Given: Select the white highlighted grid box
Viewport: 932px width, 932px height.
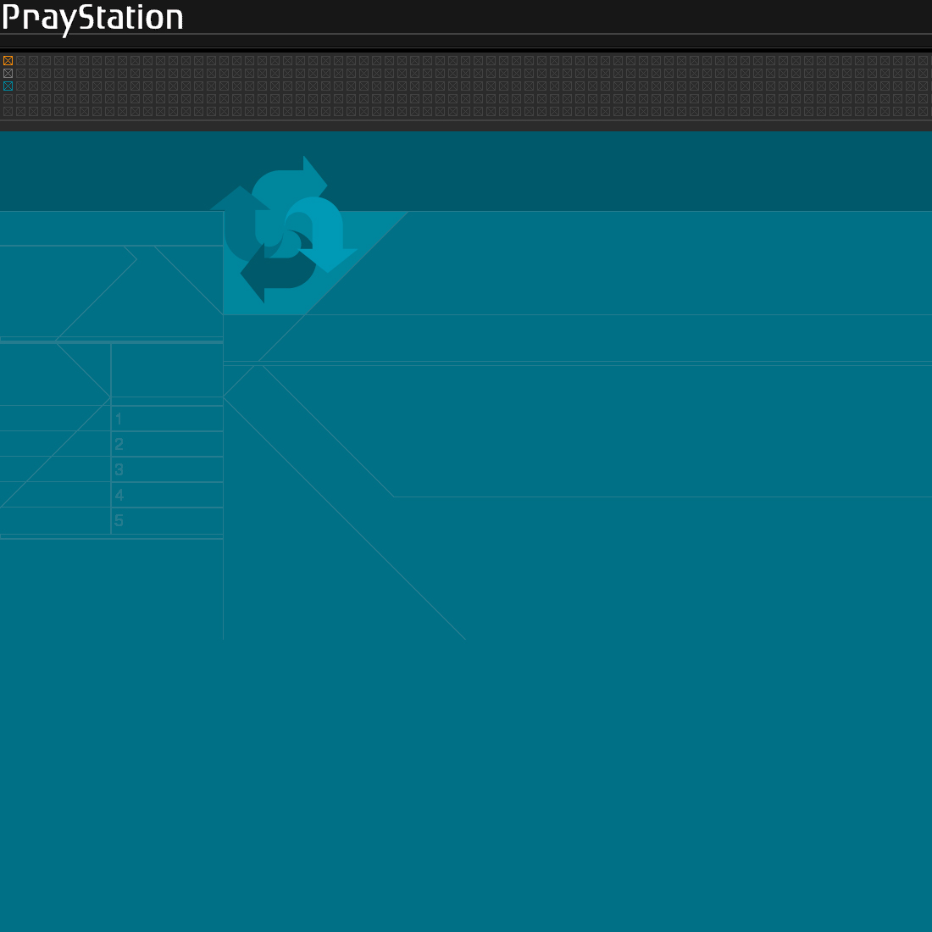Looking at the screenshot, I should point(8,73).
